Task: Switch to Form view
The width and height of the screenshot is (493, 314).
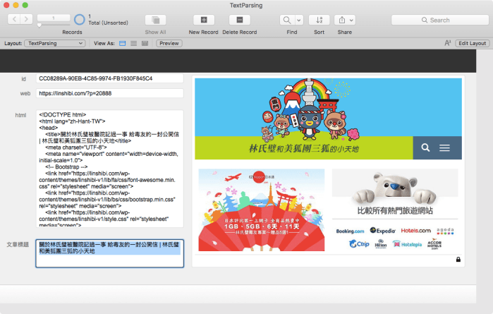Action: [123, 43]
